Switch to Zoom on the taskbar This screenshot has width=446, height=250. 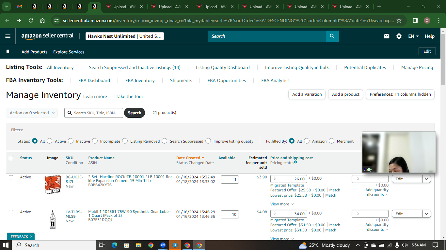(x=163, y=245)
